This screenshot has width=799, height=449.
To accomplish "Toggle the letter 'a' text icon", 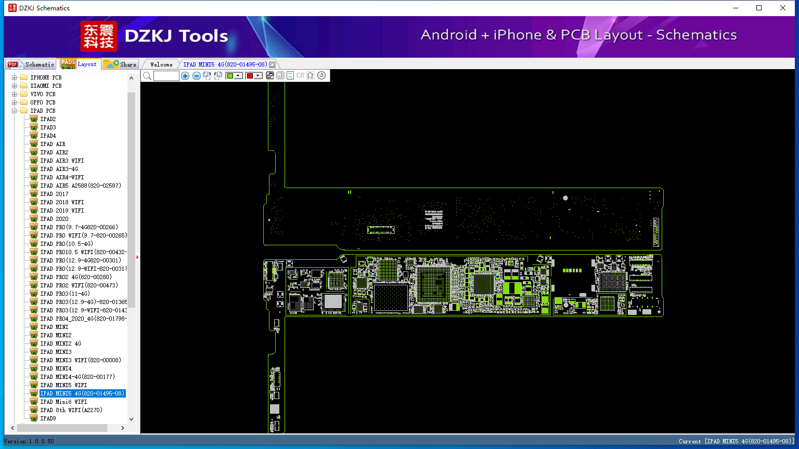I will point(280,76).
